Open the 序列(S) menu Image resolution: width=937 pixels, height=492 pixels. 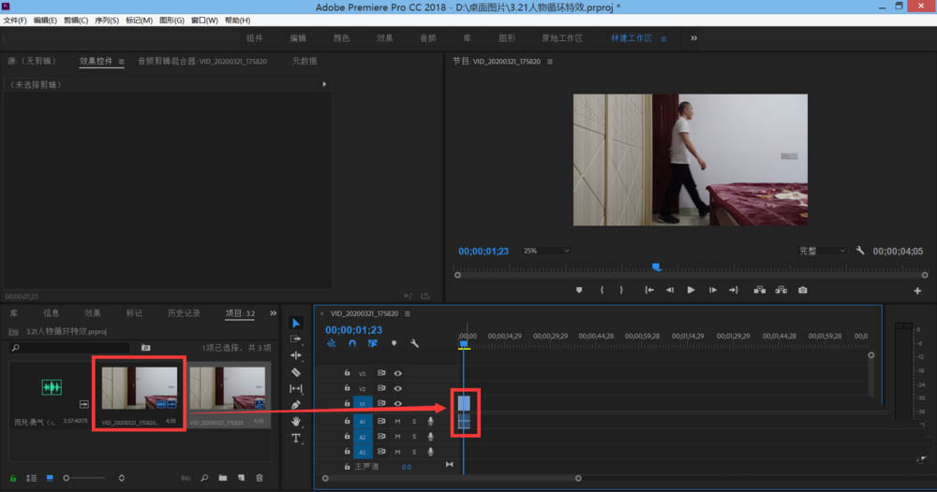click(106, 20)
